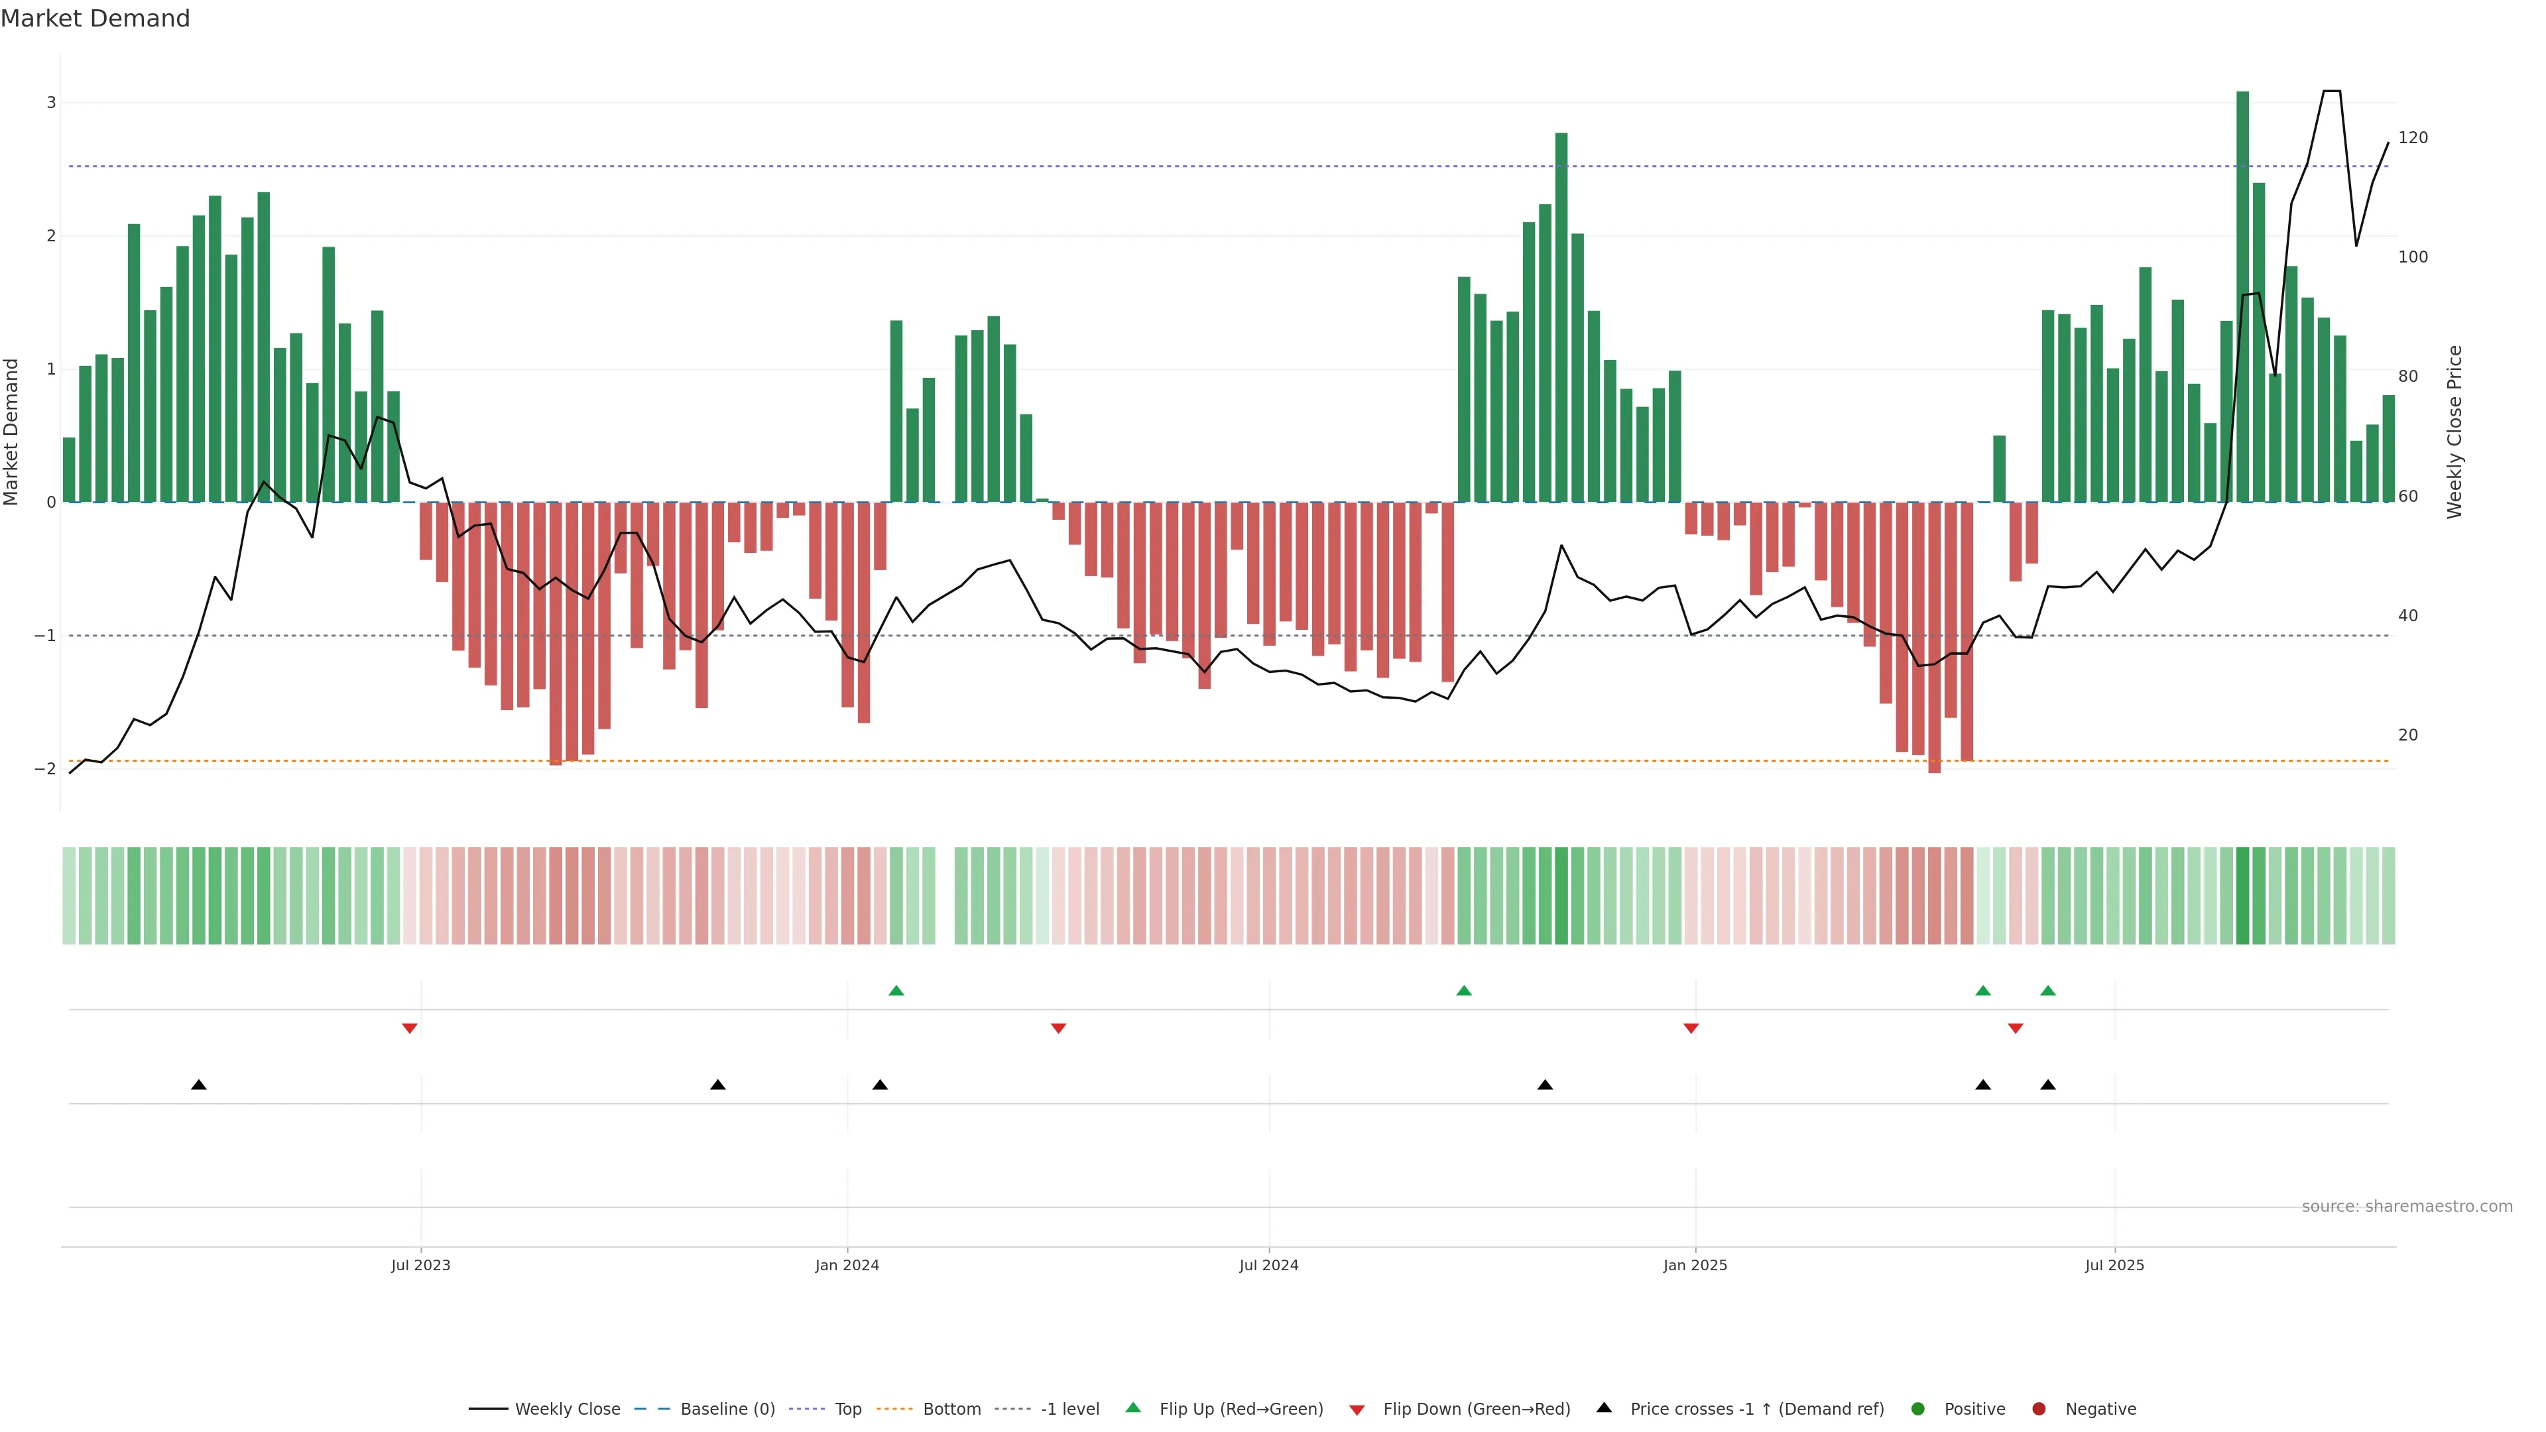Click the Price crosses -1 legend black triangle
The height and width of the screenshot is (1432, 2546).
[x=1604, y=1407]
